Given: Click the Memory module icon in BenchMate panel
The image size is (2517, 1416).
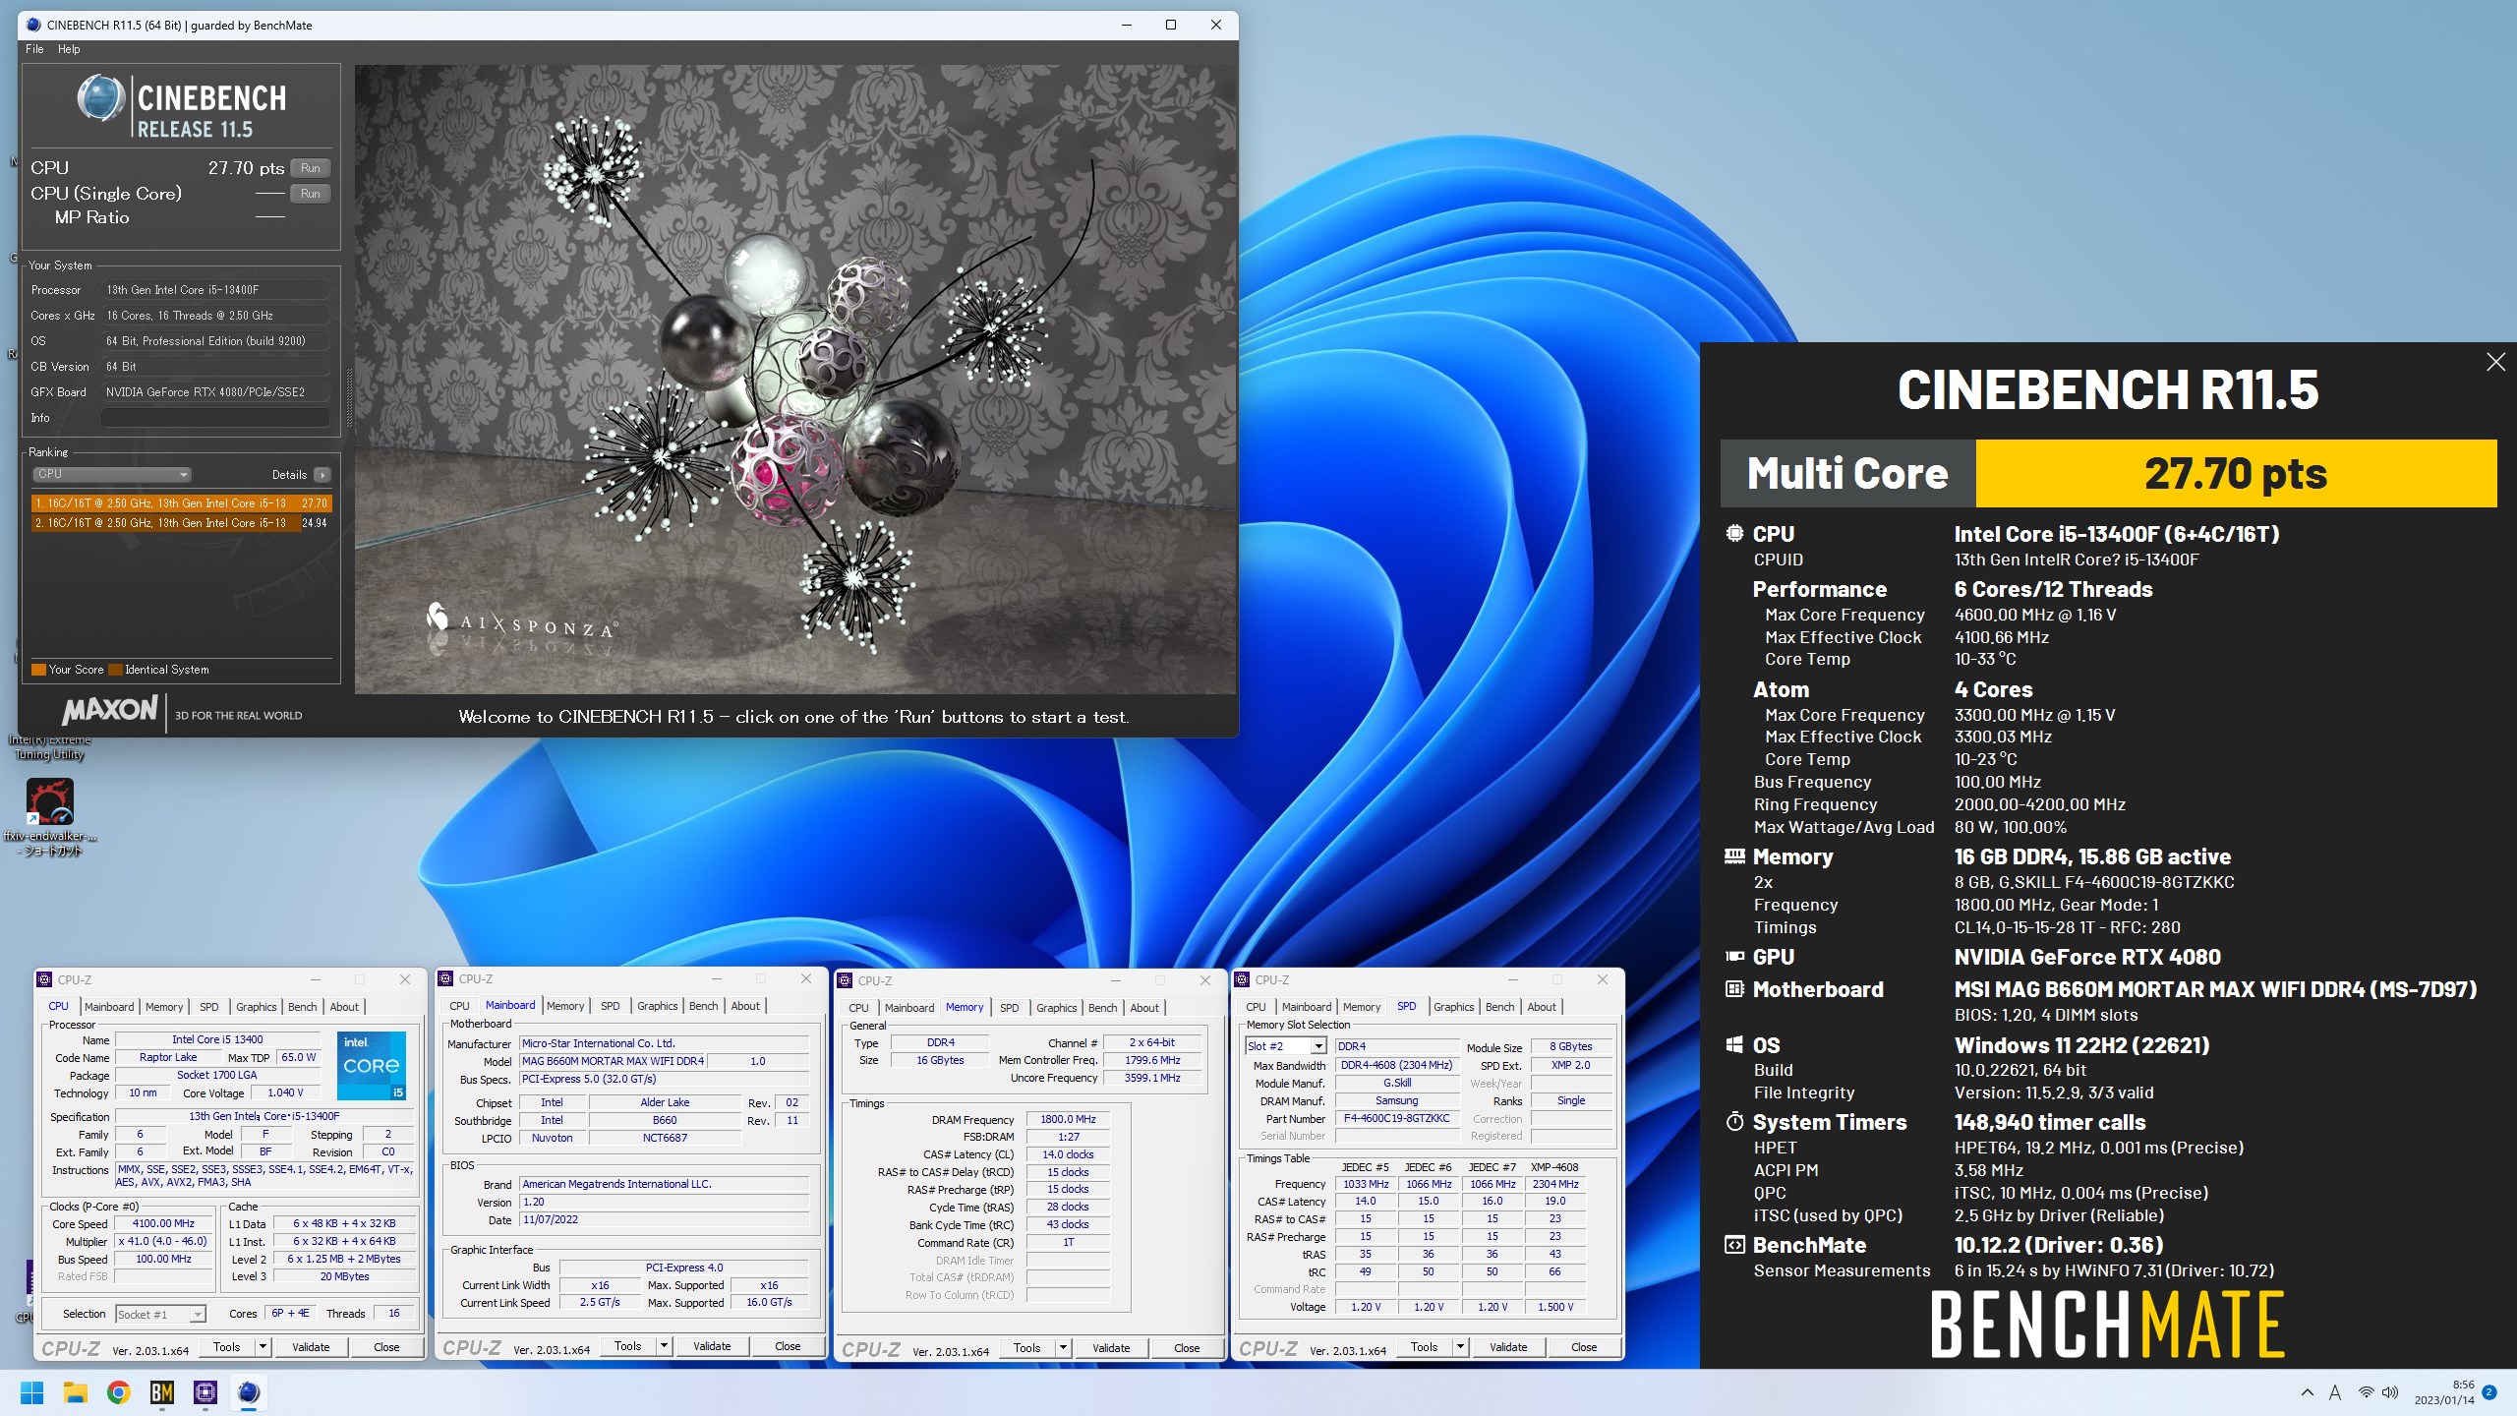Looking at the screenshot, I should (x=1735, y=856).
